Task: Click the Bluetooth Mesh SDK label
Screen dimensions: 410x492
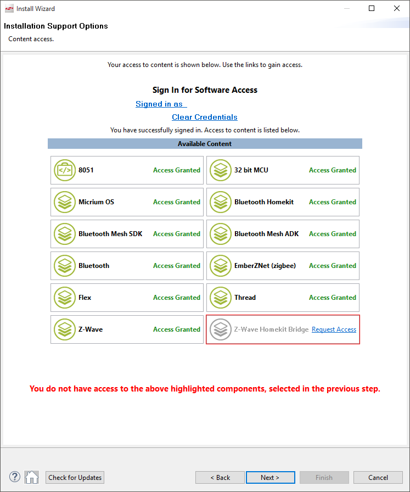Action: pyautogui.click(x=110, y=234)
